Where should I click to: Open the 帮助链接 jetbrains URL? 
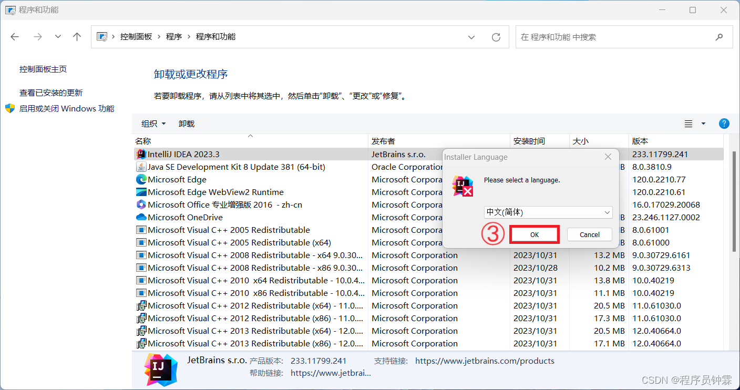point(331,373)
